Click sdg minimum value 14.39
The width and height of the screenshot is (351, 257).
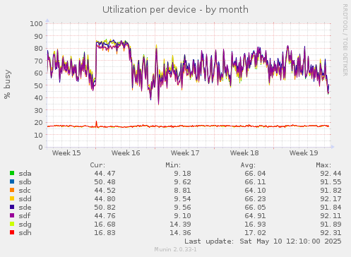[x=180, y=225]
